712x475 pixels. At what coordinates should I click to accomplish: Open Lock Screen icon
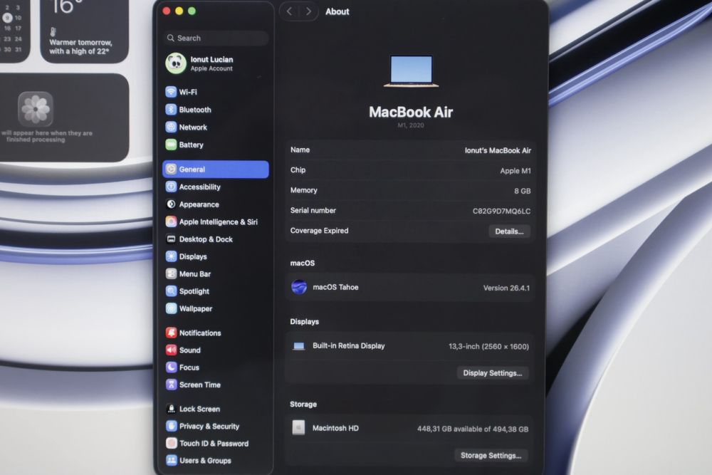[x=171, y=409]
